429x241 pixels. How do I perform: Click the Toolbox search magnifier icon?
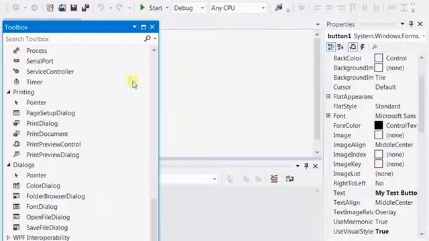[147, 39]
